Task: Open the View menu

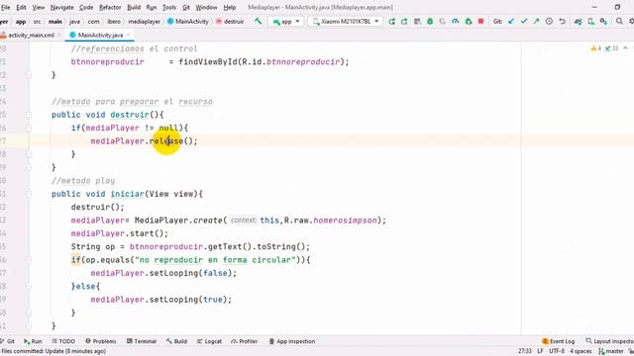Action: tap(39, 7)
